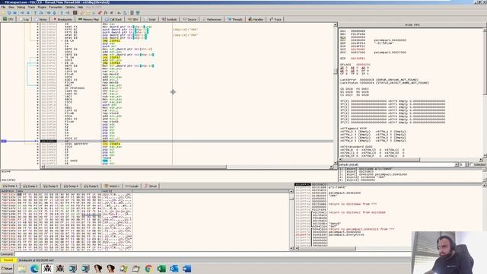This screenshot has height=274, width=487.
Task: Open the File menu
Action: click(x=3, y=7)
